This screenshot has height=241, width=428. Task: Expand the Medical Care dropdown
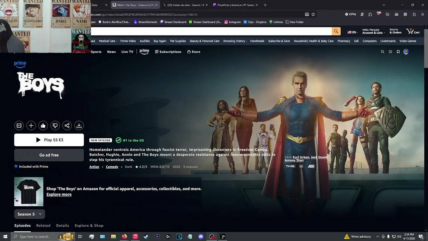[x=108, y=41]
